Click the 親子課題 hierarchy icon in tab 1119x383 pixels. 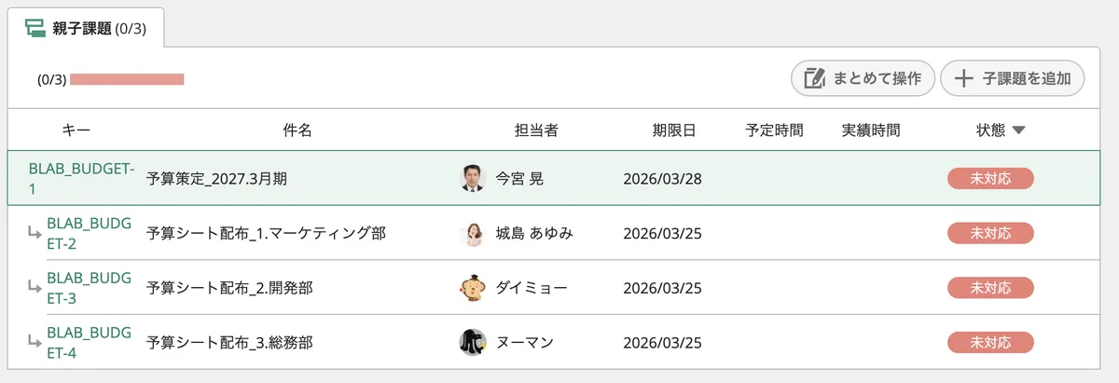click(35, 29)
